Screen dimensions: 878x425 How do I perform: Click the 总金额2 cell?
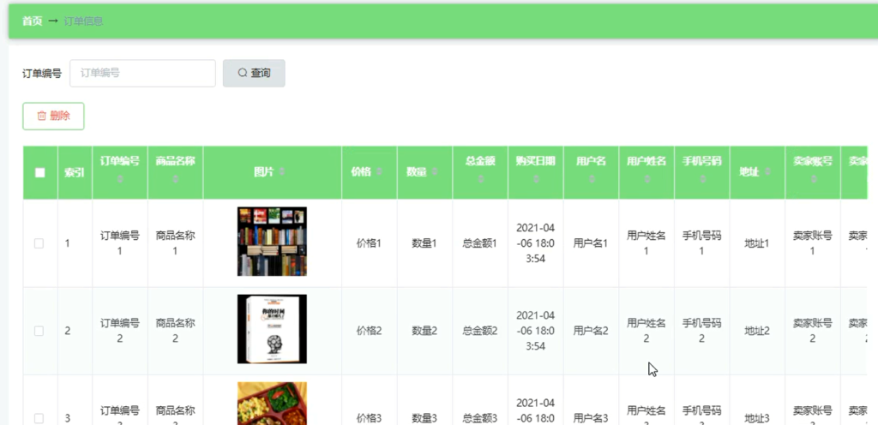[x=480, y=331]
